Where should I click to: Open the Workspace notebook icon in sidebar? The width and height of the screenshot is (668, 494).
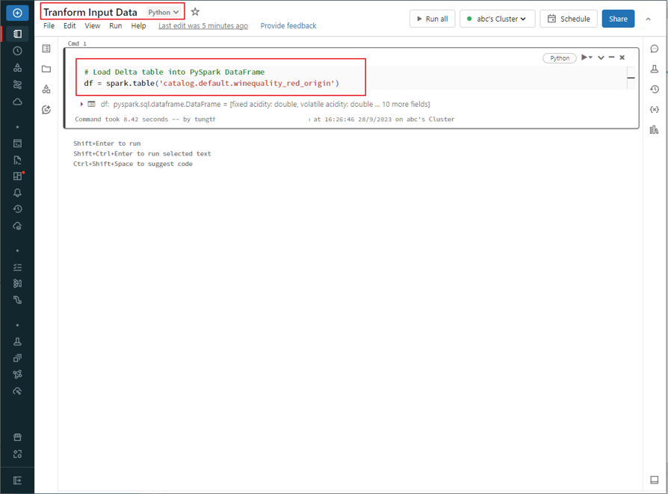[x=17, y=34]
